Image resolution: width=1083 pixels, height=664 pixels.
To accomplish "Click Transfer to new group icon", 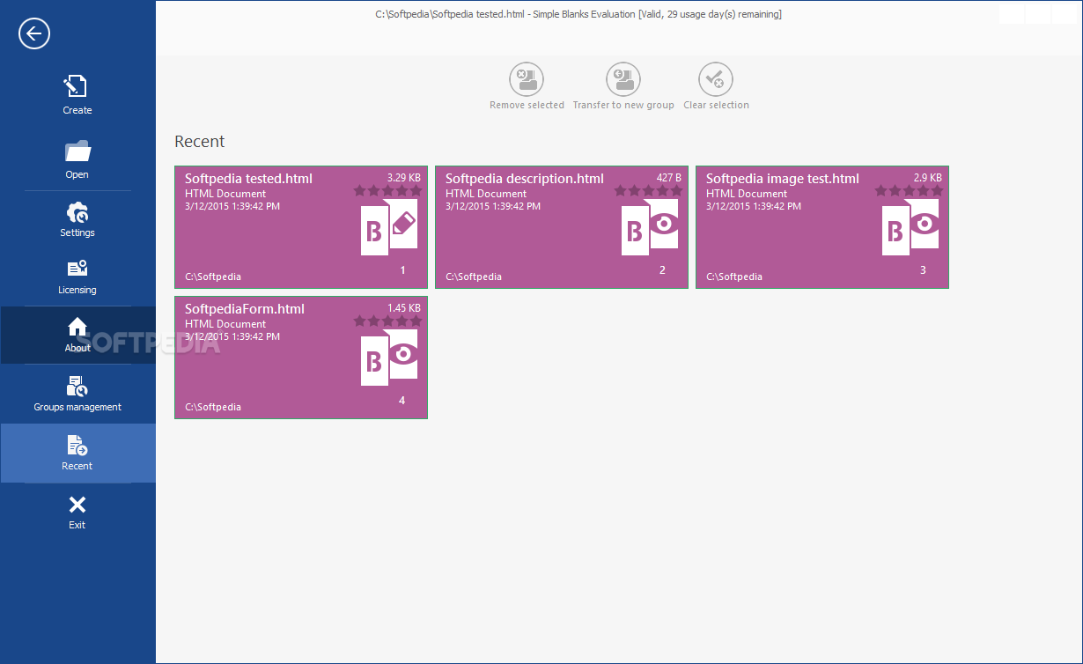I will (x=623, y=79).
